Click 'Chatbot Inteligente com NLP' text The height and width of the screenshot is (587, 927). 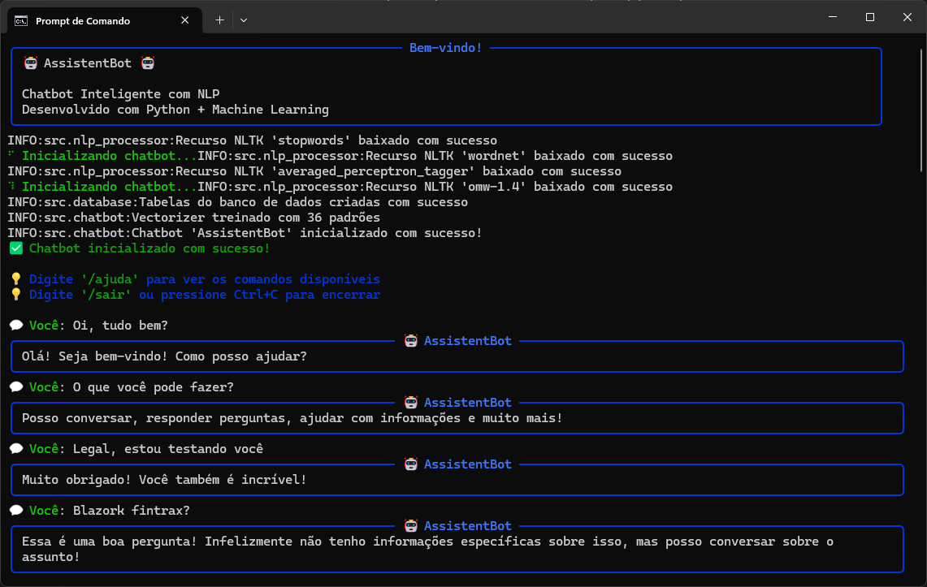pos(120,94)
